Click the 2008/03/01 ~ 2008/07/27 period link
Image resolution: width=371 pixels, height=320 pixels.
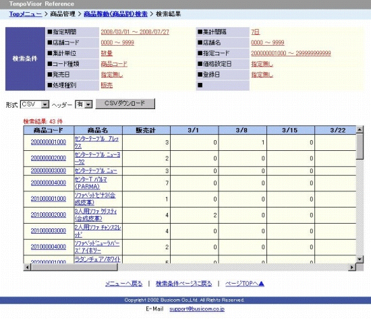click(135, 32)
